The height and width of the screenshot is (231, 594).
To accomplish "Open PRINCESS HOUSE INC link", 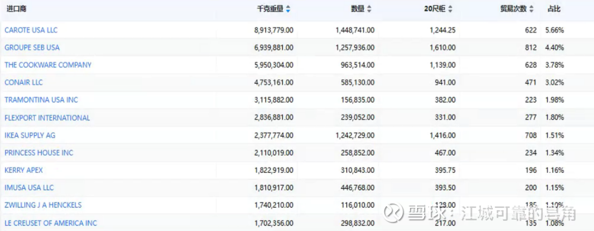I will point(39,153).
